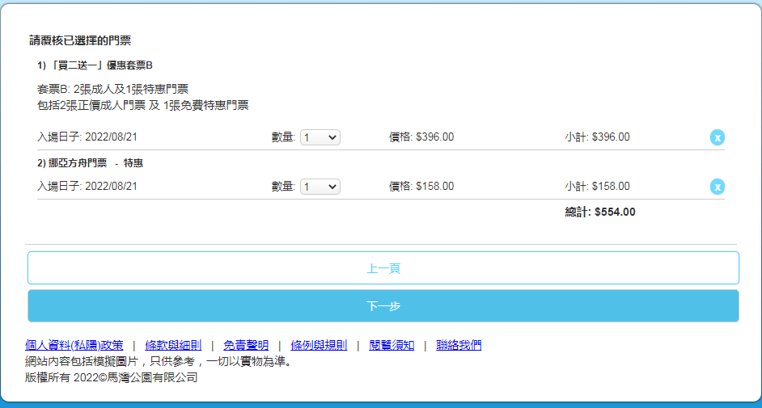This screenshot has height=408, width=762.
Task: Open 條例與規則 link
Action: [319, 345]
